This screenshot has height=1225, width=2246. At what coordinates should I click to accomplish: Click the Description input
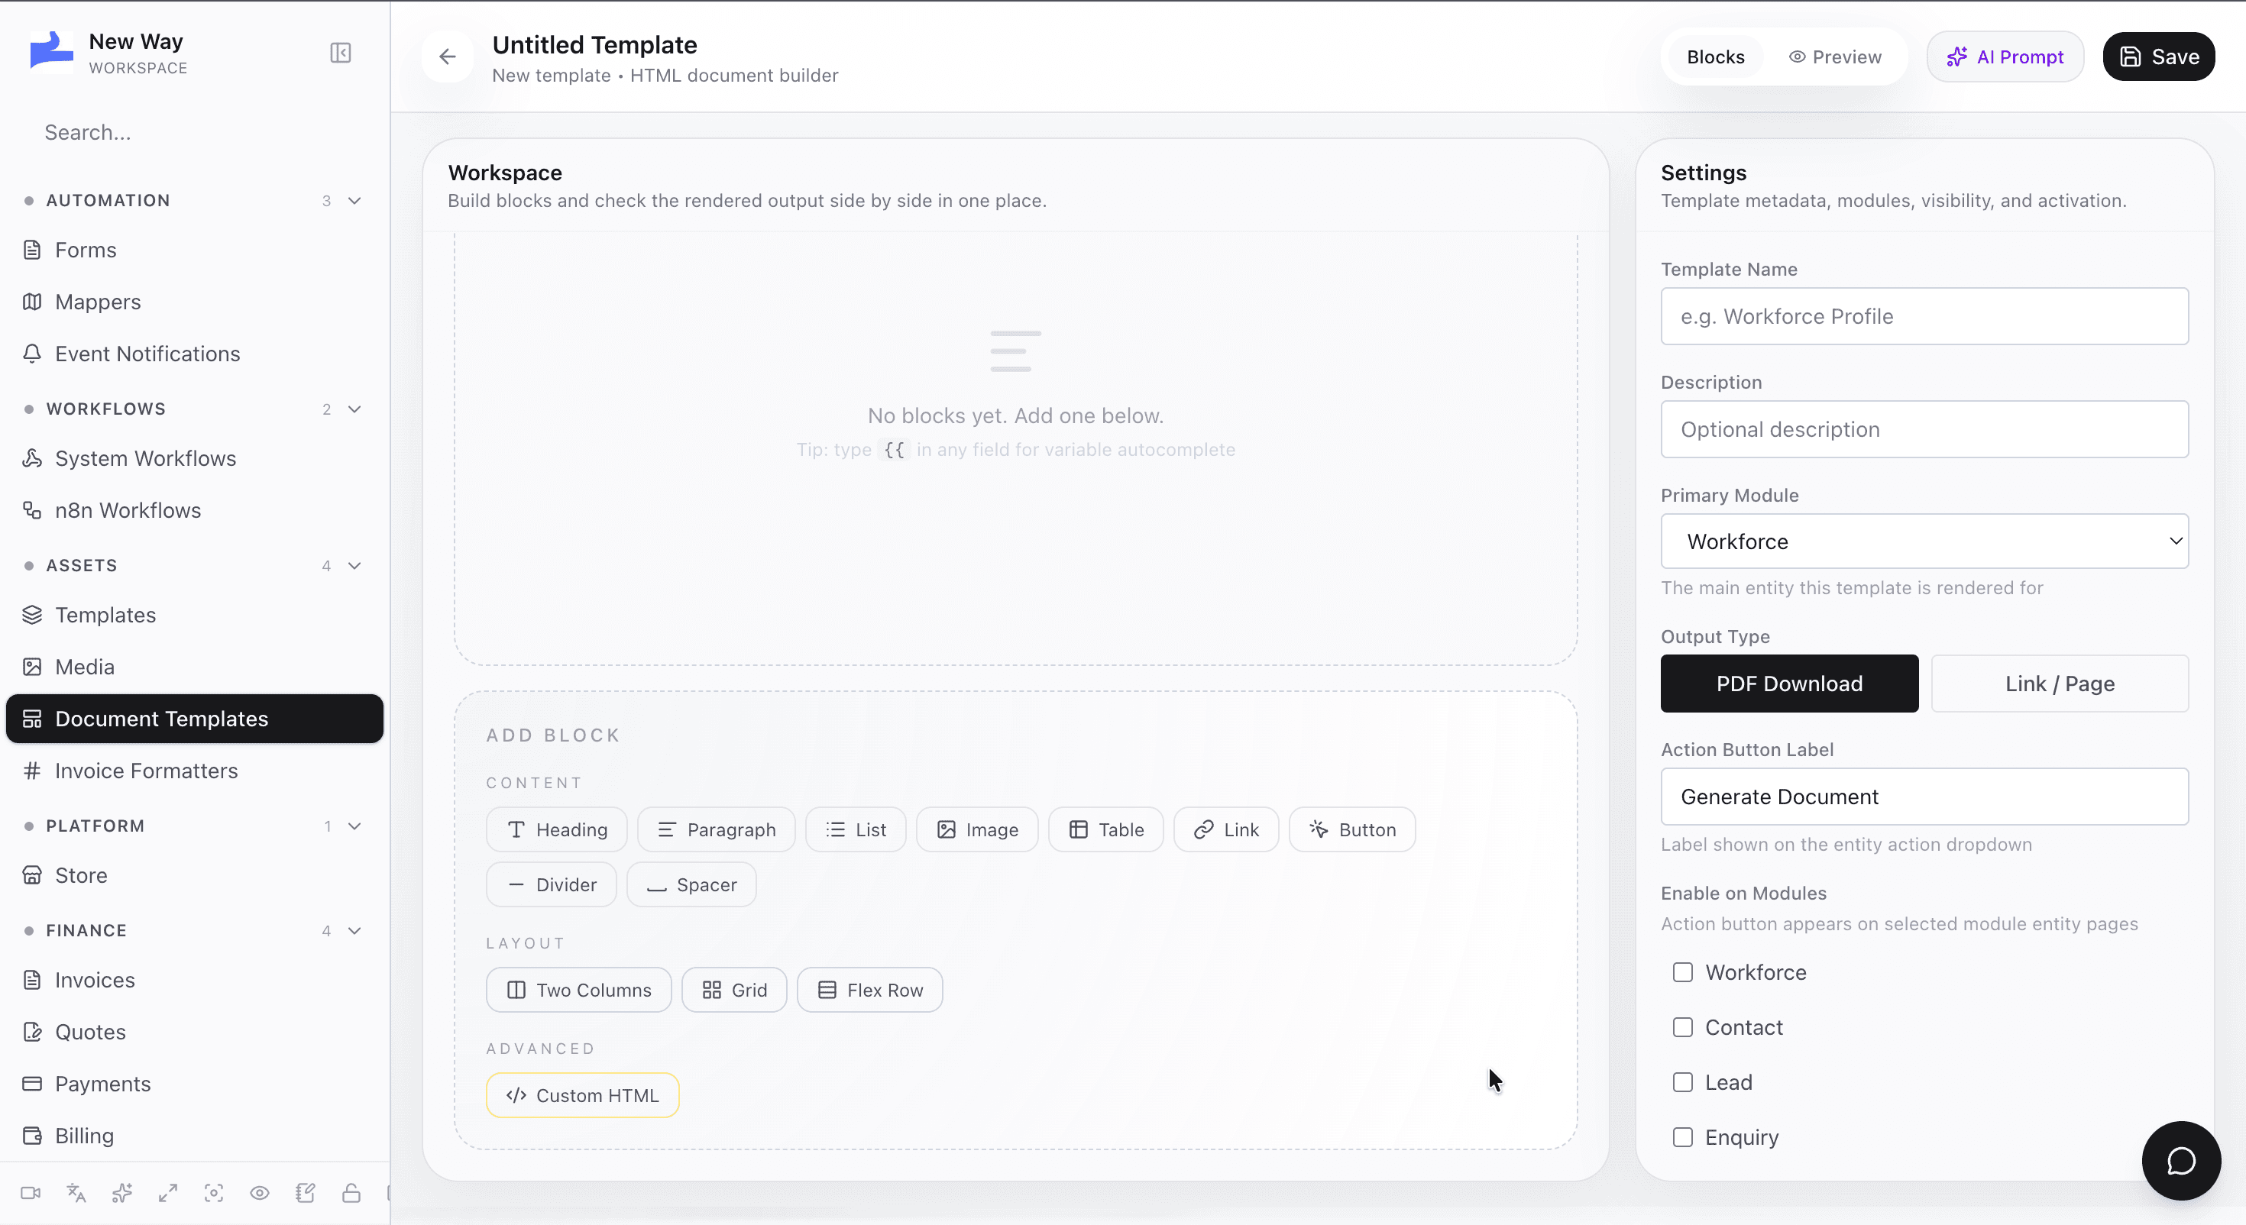(x=1924, y=429)
